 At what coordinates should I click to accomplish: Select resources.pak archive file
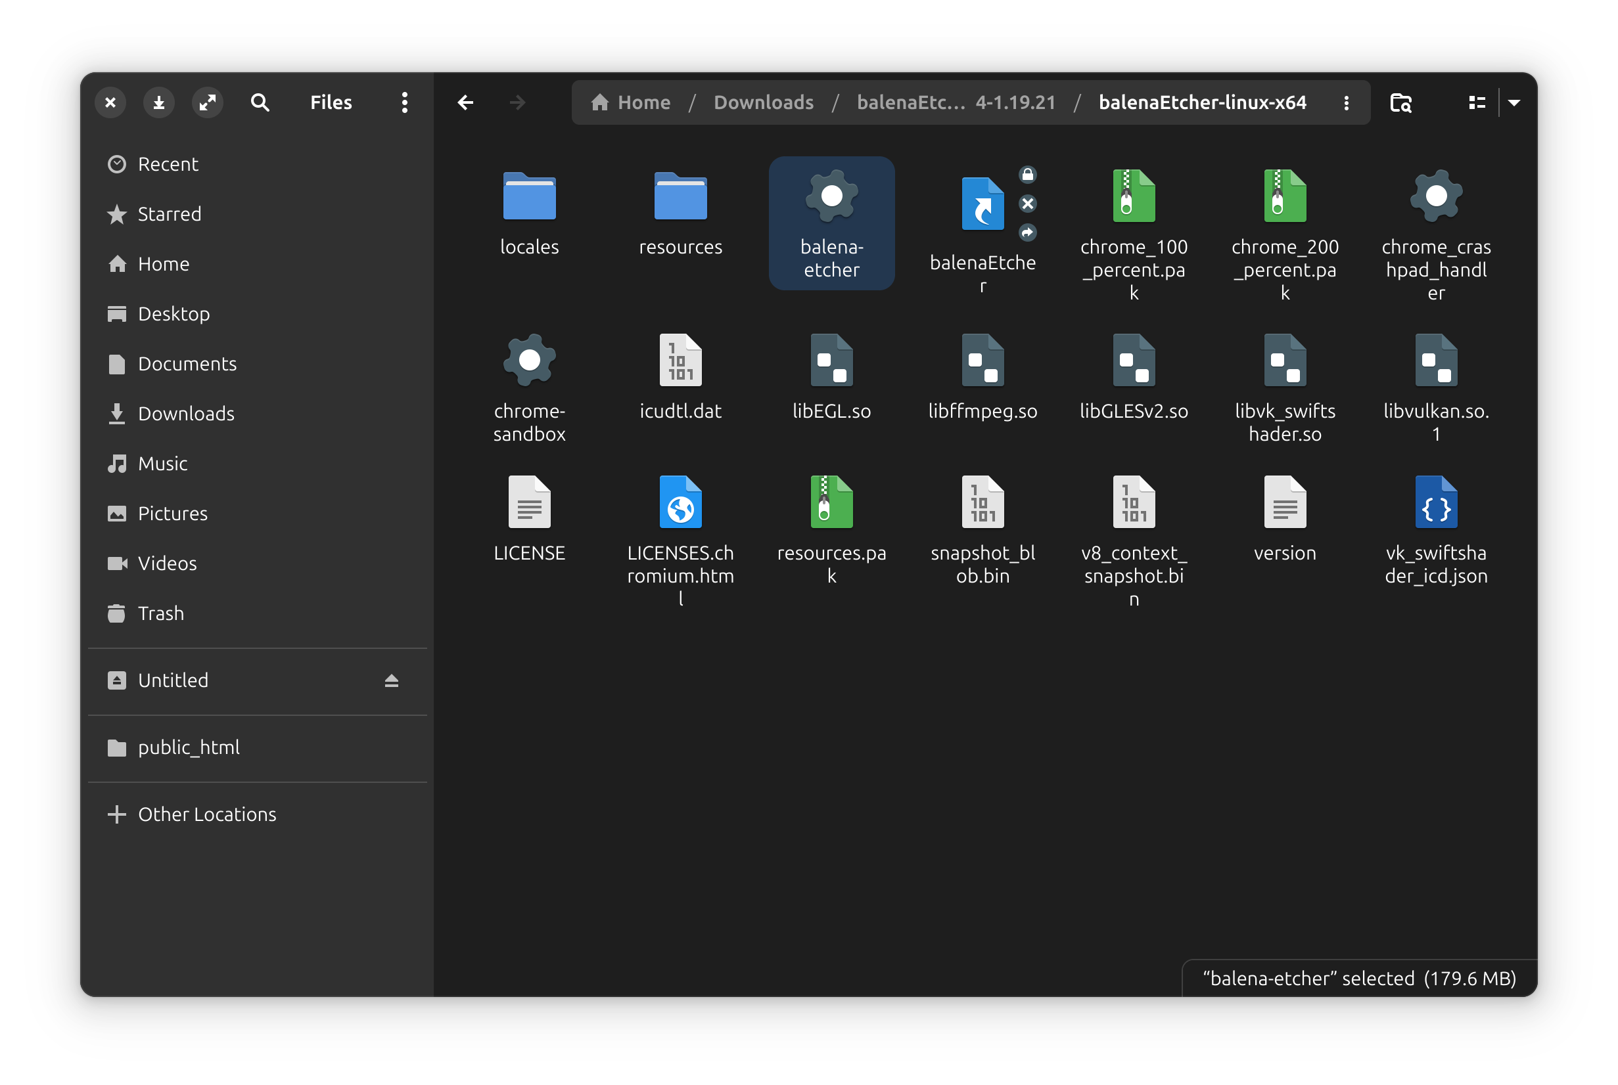[x=831, y=502]
